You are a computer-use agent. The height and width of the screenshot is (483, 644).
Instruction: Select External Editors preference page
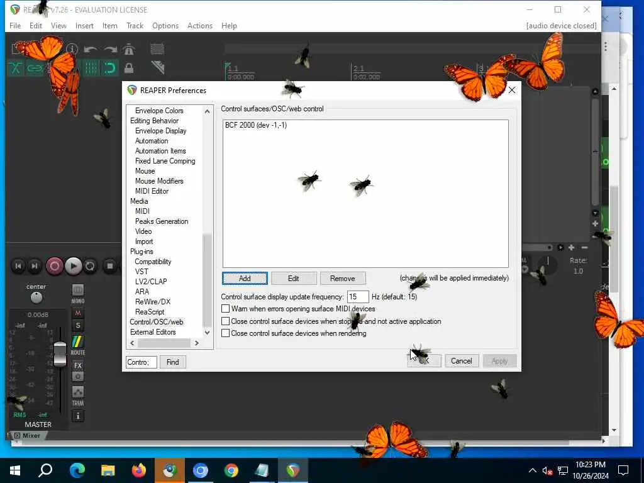[153, 332]
